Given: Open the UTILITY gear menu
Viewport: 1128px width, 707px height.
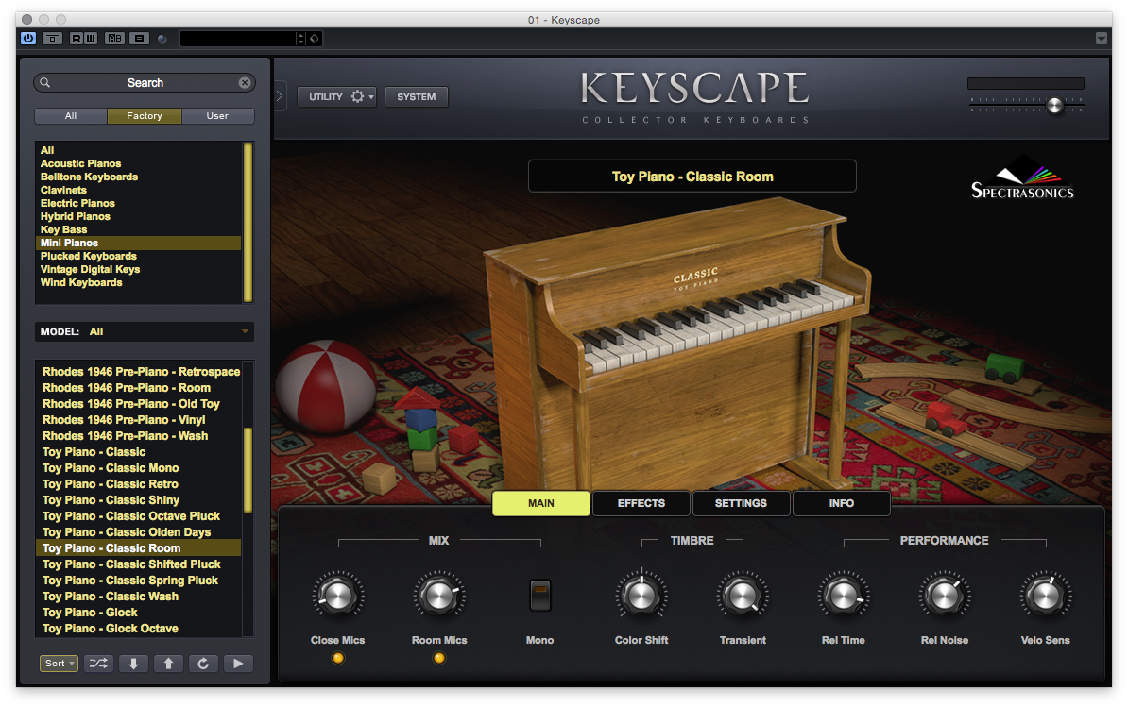Looking at the screenshot, I should pyautogui.click(x=336, y=96).
